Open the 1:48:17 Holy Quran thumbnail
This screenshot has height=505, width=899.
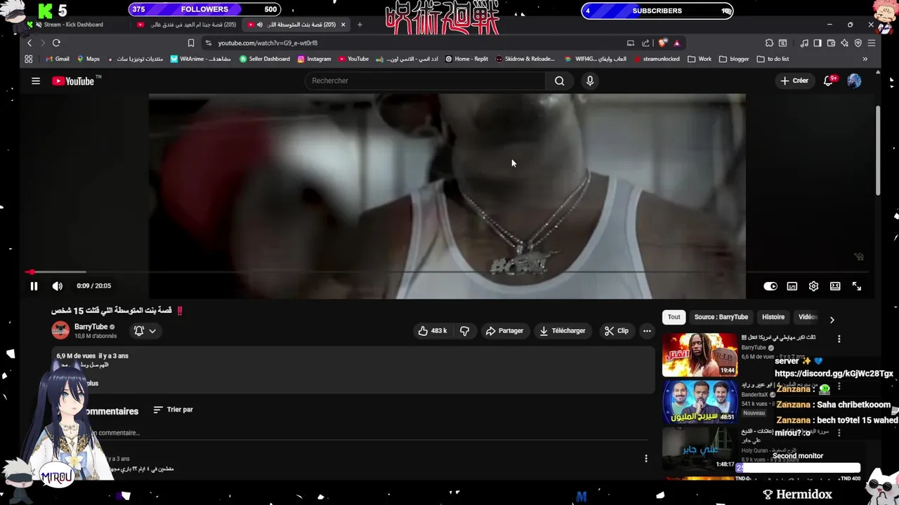[700, 449]
